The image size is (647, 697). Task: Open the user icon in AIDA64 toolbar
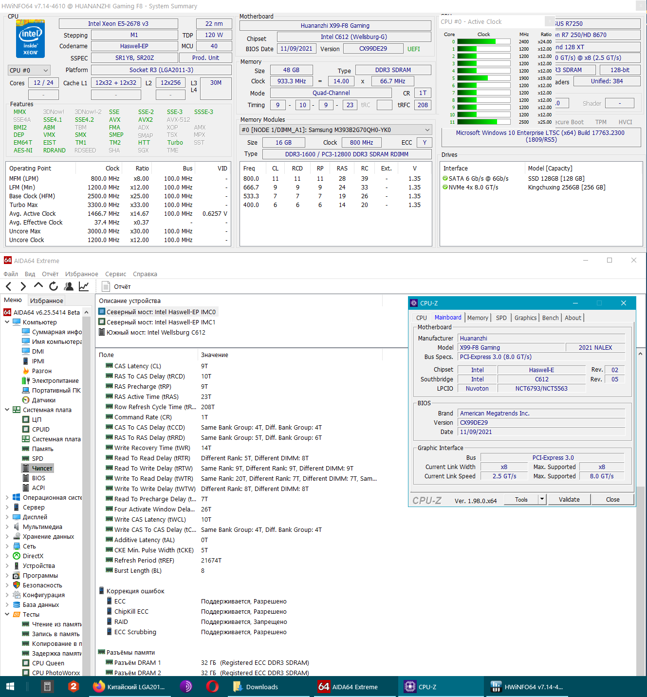point(69,286)
